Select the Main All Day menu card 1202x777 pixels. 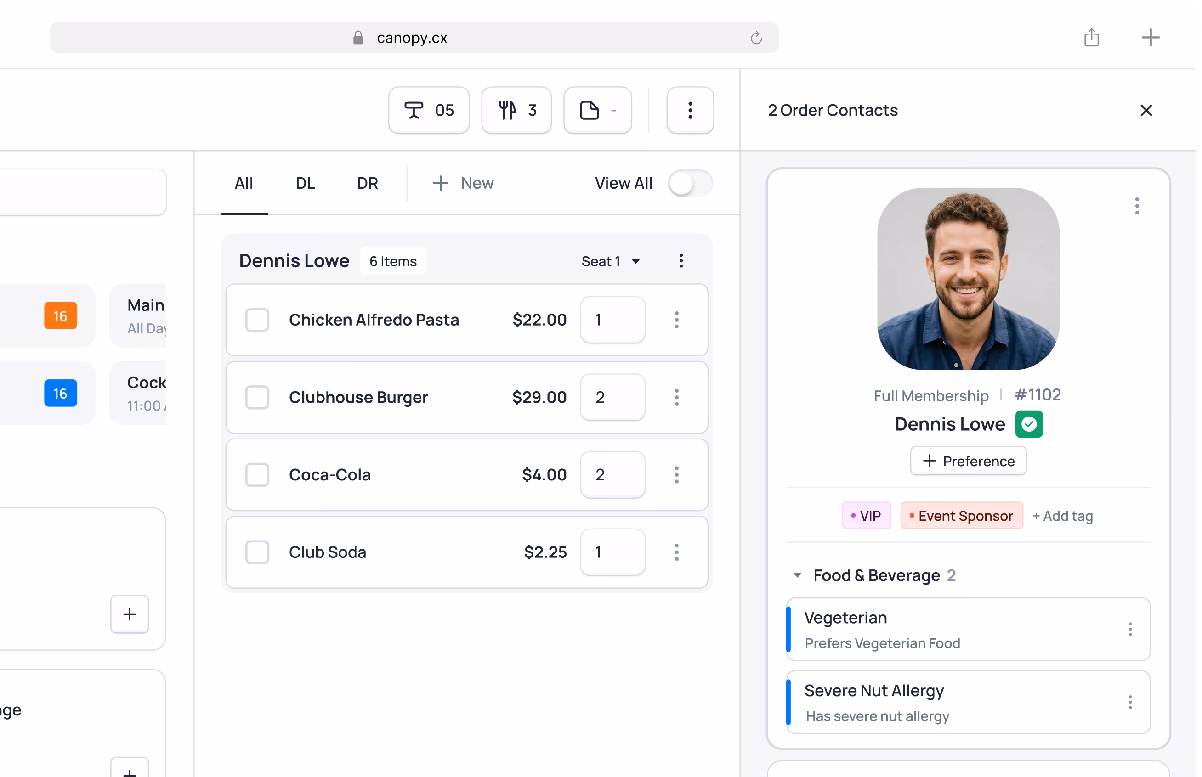(x=138, y=316)
